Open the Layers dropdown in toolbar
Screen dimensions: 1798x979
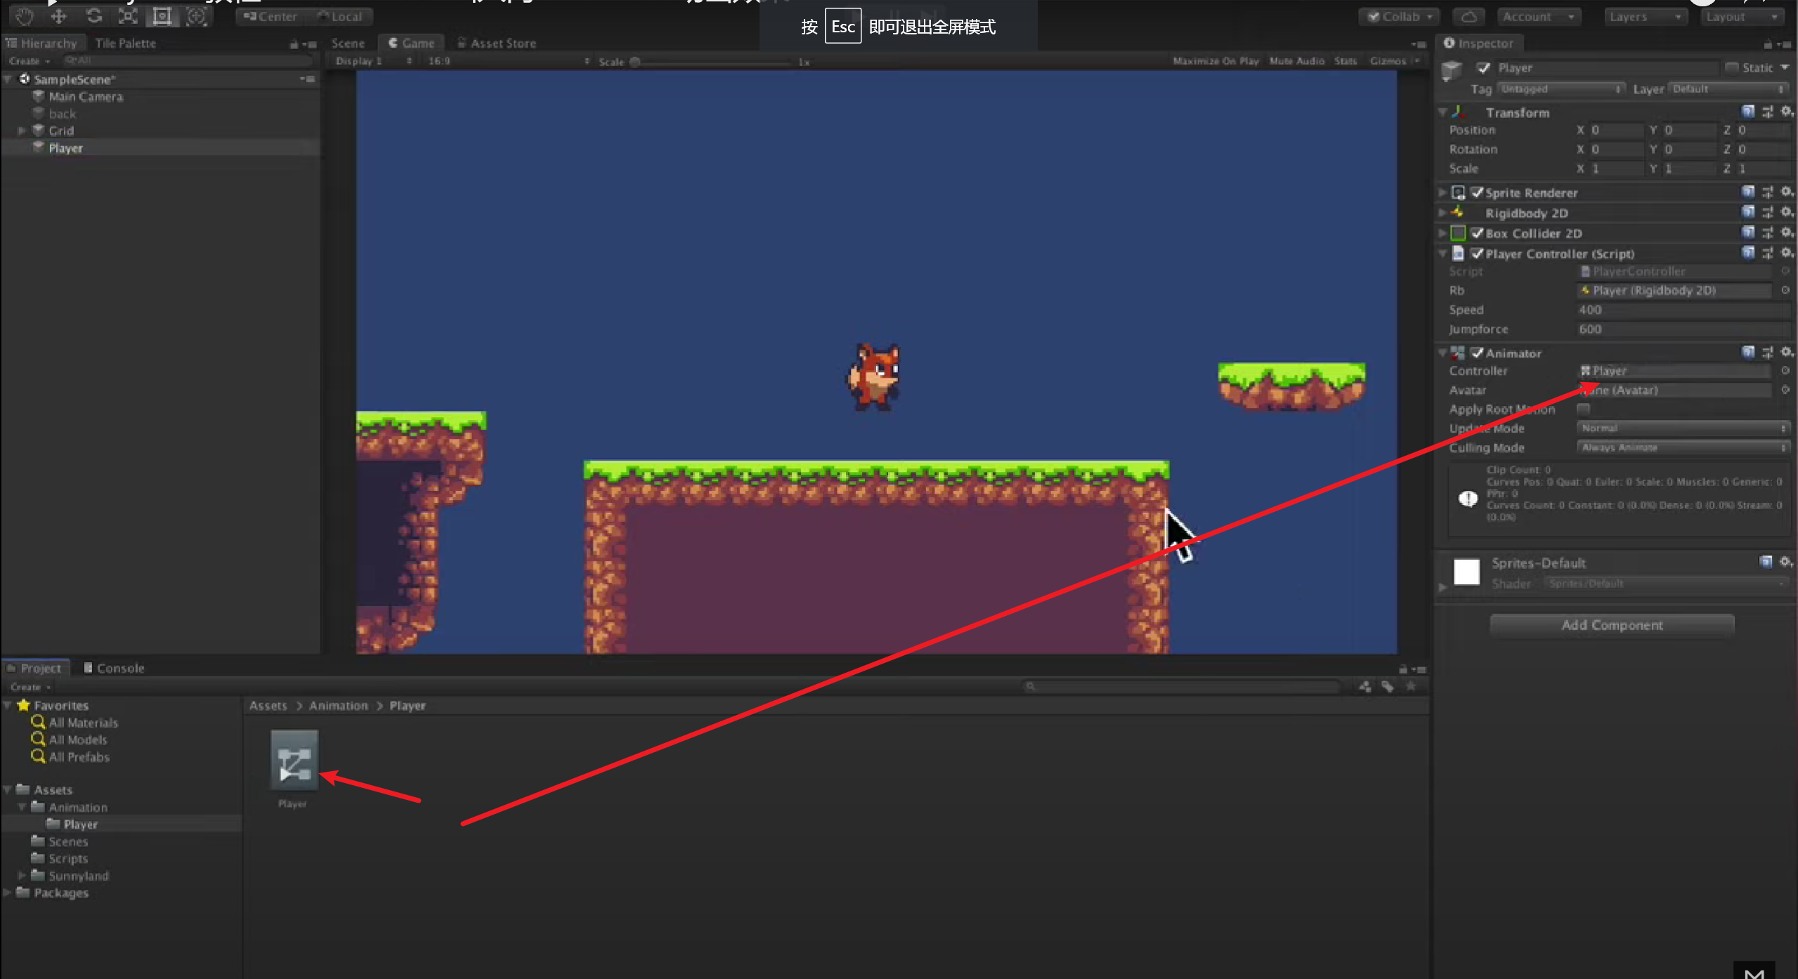[x=1644, y=16]
